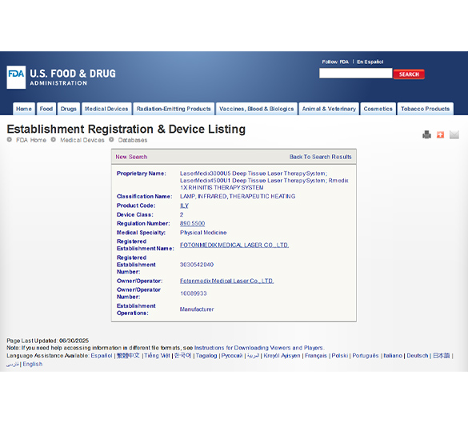Click the En Español header link
Viewport: 468px width, 423px height.
[x=370, y=62]
